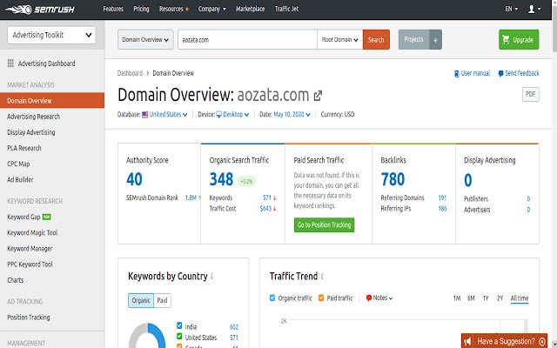
Task: Expand the Company menu
Action: [212, 10]
